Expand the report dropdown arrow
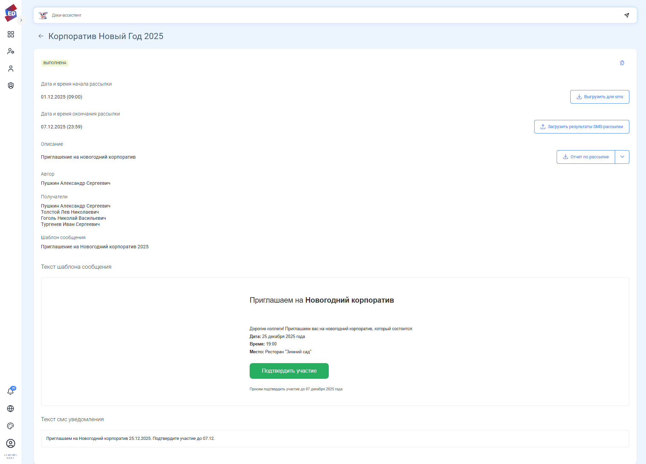The width and height of the screenshot is (646, 464). tap(622, 157)
